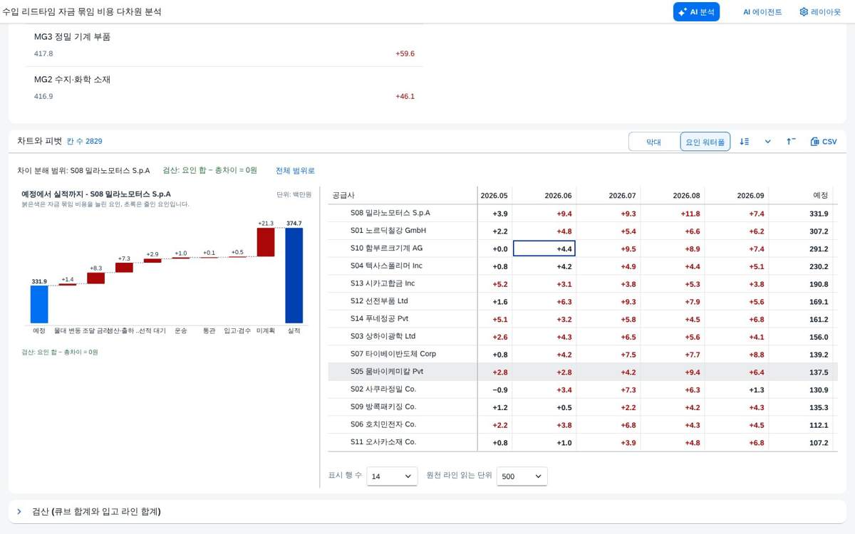Open the 표시 행 수 dropdown

point(392,476)
